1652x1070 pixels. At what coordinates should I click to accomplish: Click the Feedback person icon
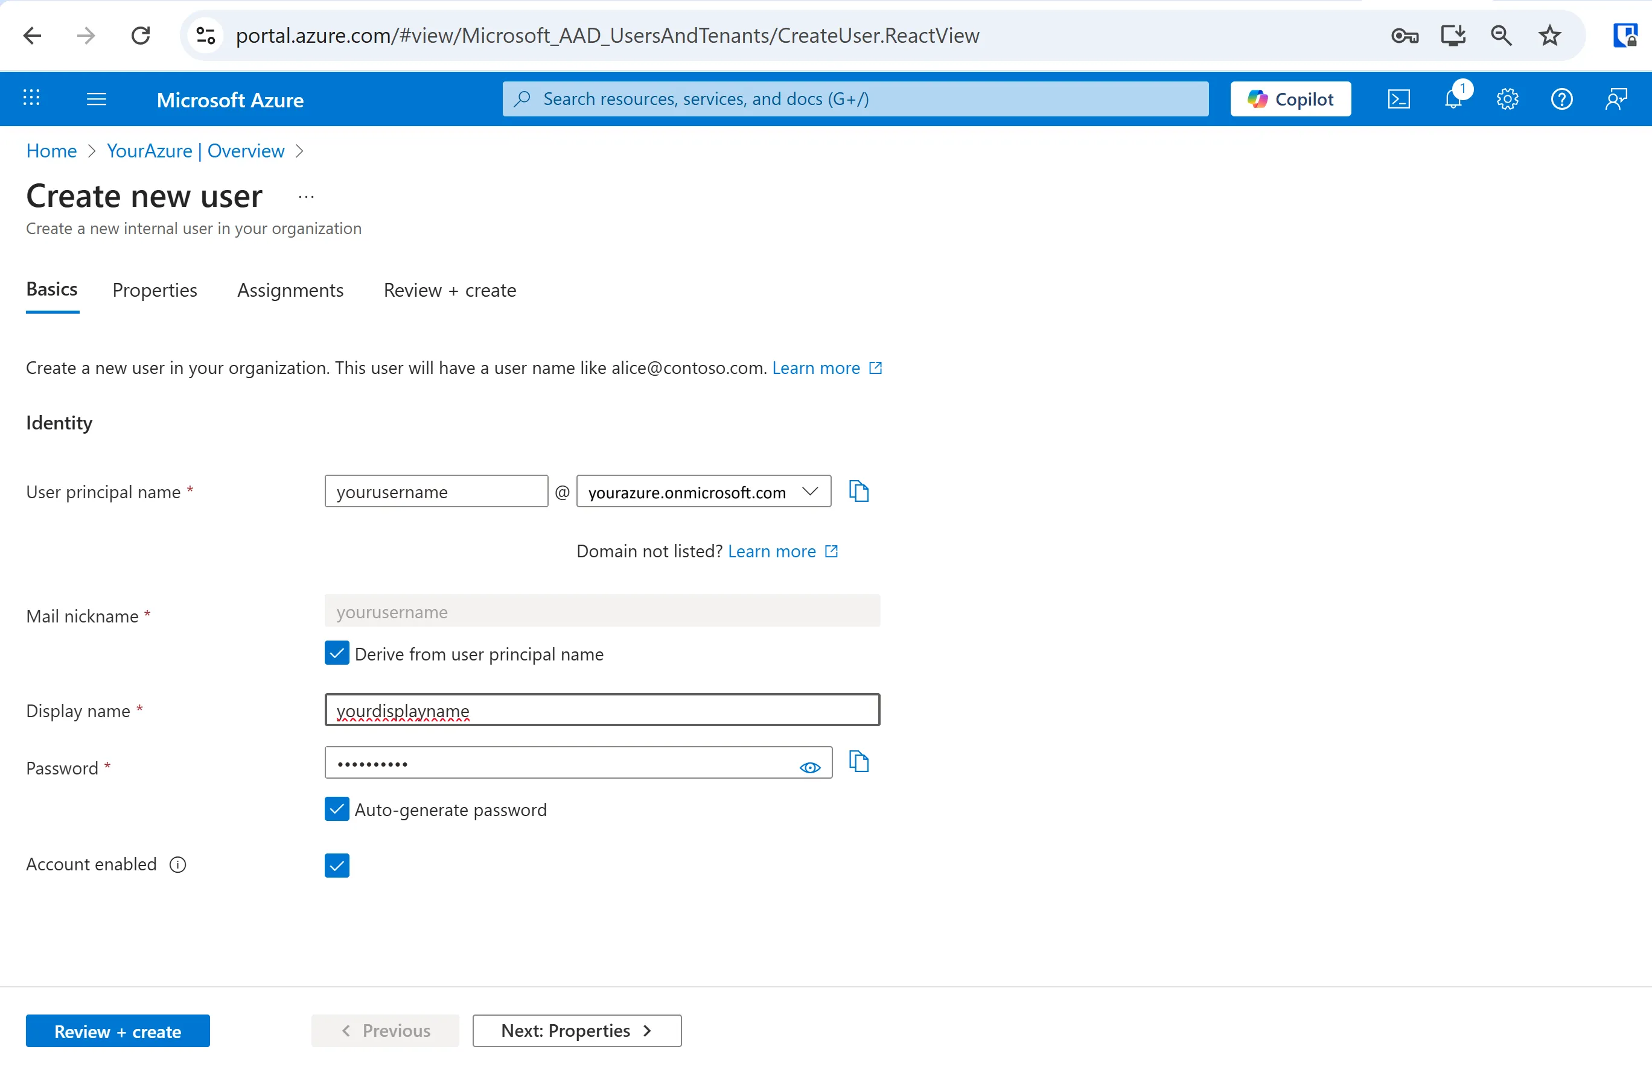click(1616, 99)
